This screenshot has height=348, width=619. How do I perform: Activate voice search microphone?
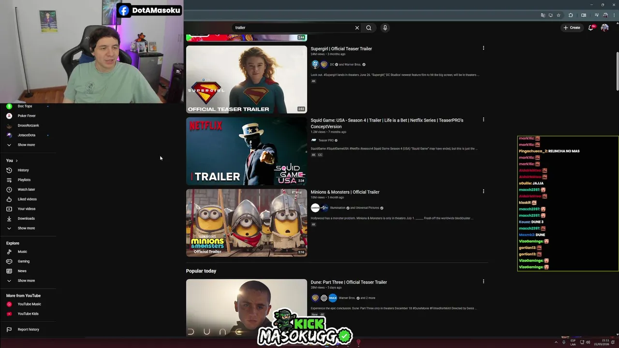tap(385, 28)
